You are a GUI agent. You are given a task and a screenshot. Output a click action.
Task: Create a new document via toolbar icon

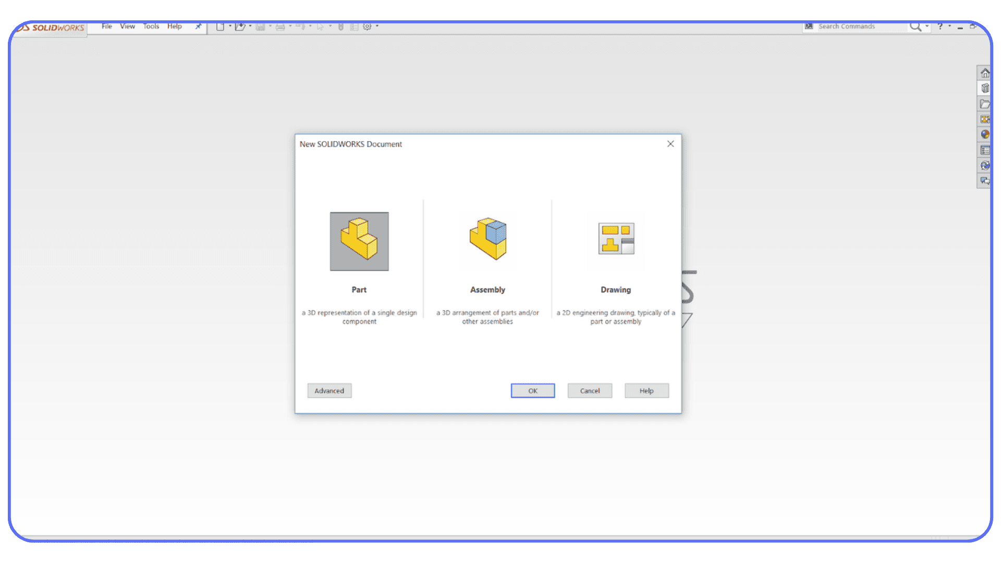pos(220,26)
